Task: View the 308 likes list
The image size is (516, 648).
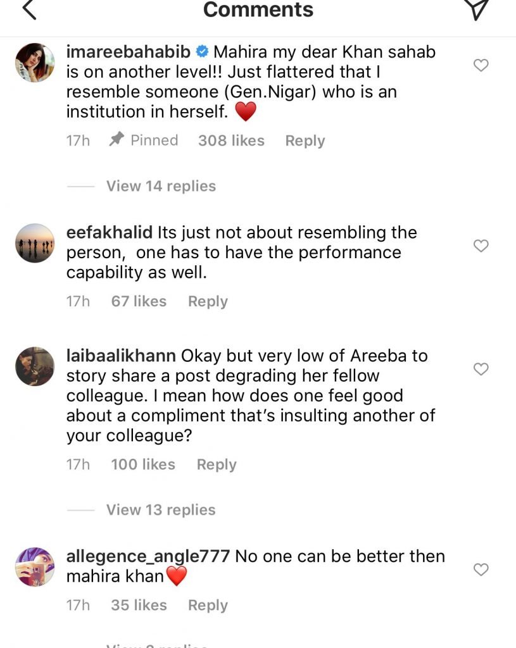Action: 231,141
